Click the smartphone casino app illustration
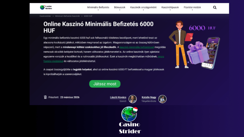This screenshot has width=244, height=137. pyautogui.click(x=211, y=53)
